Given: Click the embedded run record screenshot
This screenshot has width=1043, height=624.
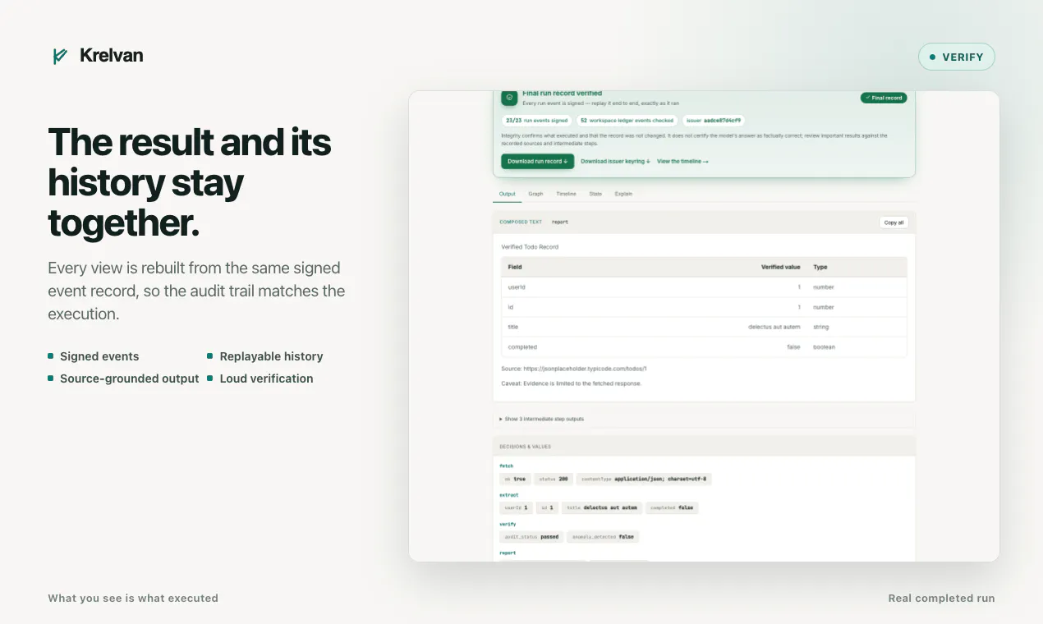Looking at the screenshot, I should point(704,326).
